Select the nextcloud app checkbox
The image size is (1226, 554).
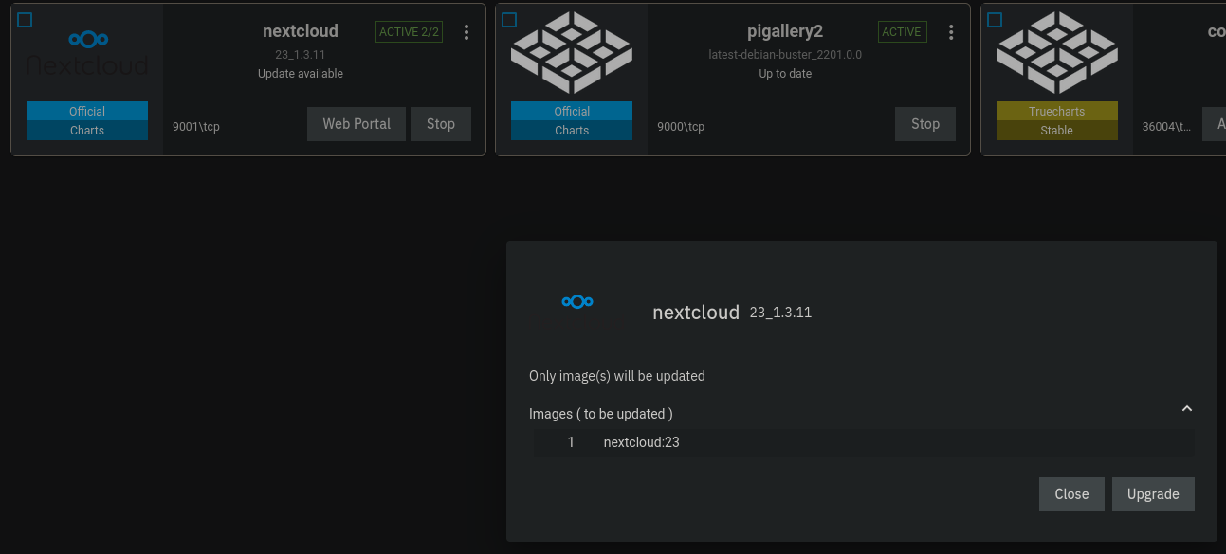[x=25, y=20]
